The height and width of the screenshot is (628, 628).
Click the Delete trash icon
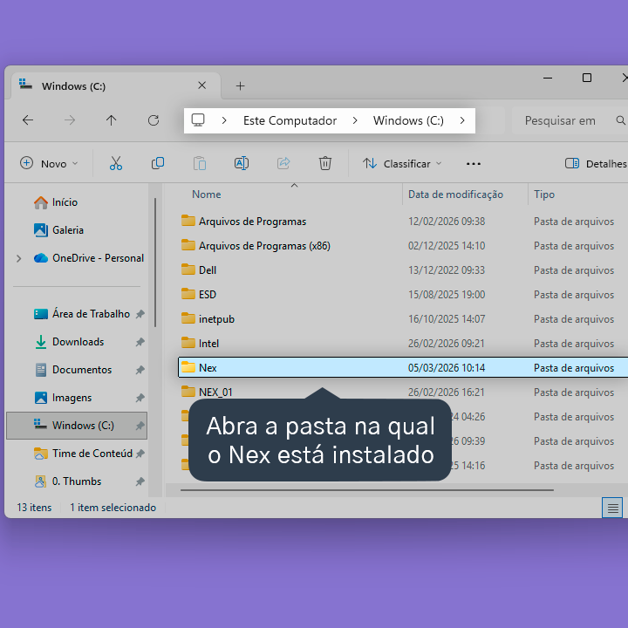324,163
